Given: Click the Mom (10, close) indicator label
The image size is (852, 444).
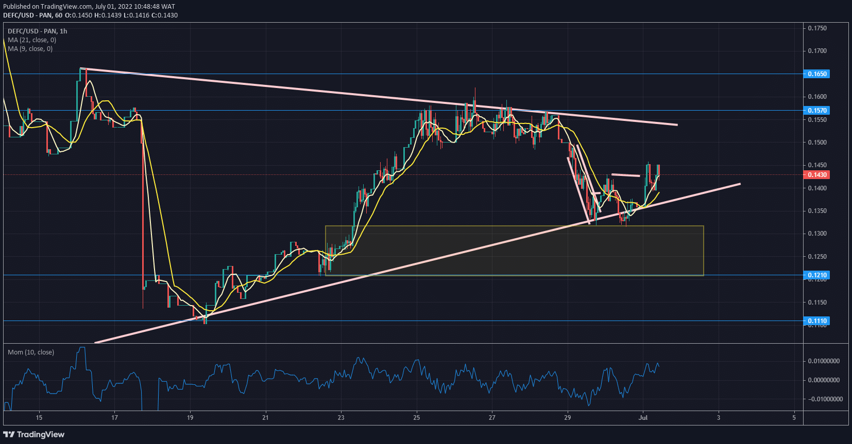Looking at the screenshot, I should click(x=31, y=352).
